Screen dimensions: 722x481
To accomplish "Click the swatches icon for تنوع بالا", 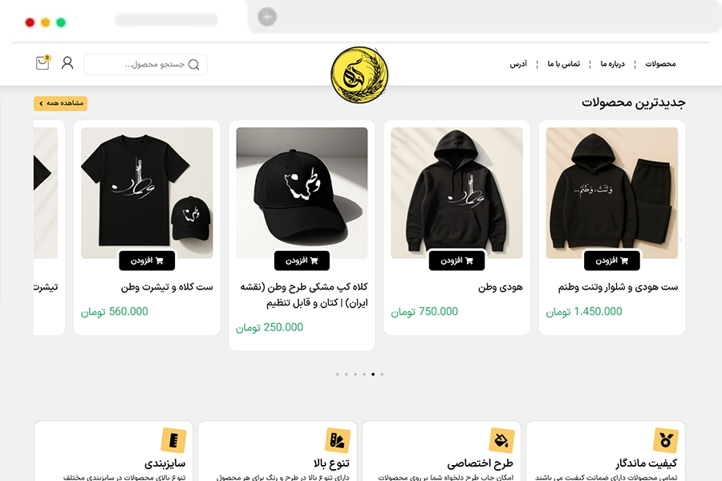I will tap(338, 440).
